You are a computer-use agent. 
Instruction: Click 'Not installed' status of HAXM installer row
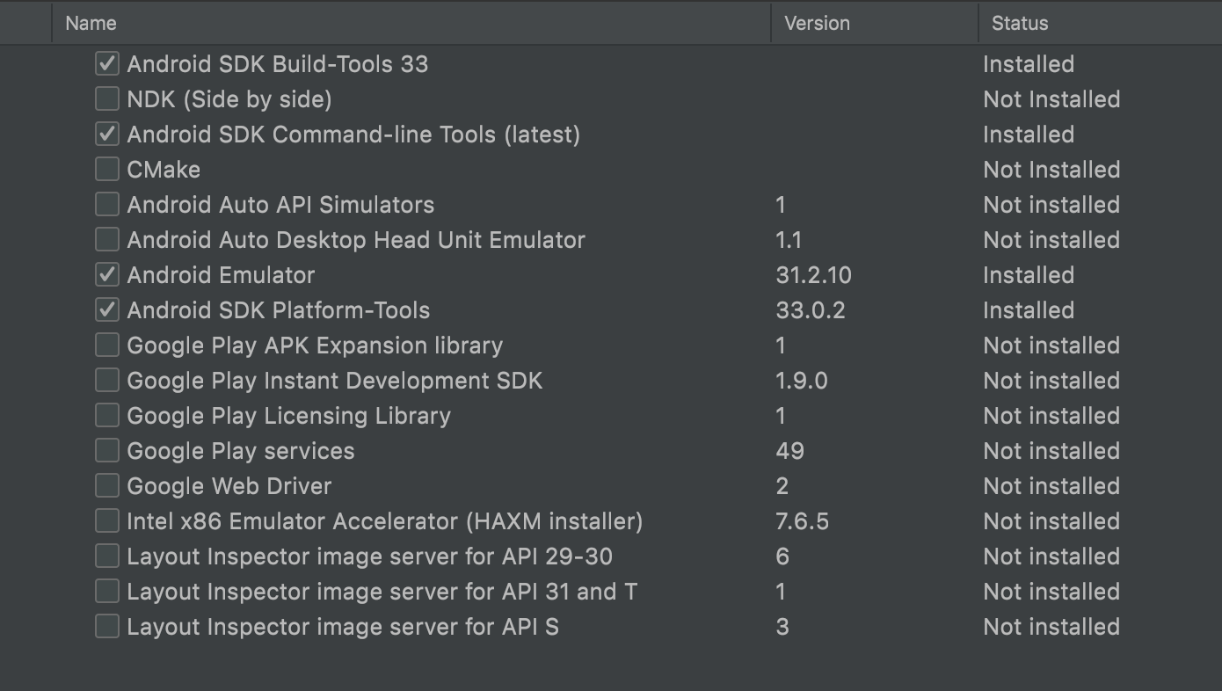point(1052,521)
